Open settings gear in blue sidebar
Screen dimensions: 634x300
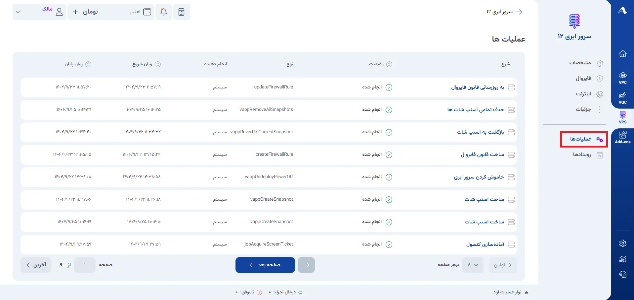(x=623, y=243)
